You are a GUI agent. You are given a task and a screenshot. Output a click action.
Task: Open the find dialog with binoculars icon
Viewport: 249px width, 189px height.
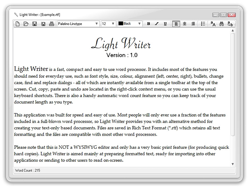(x=222, y=24)
